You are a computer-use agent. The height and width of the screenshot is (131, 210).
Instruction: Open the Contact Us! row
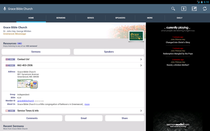(73, 59)
